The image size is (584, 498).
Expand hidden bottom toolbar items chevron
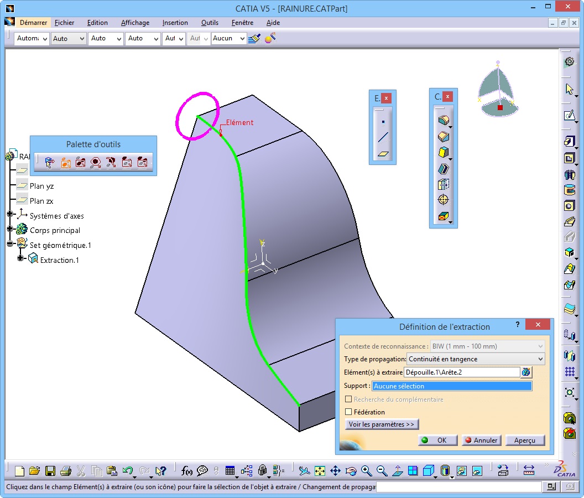click(546, 465)
